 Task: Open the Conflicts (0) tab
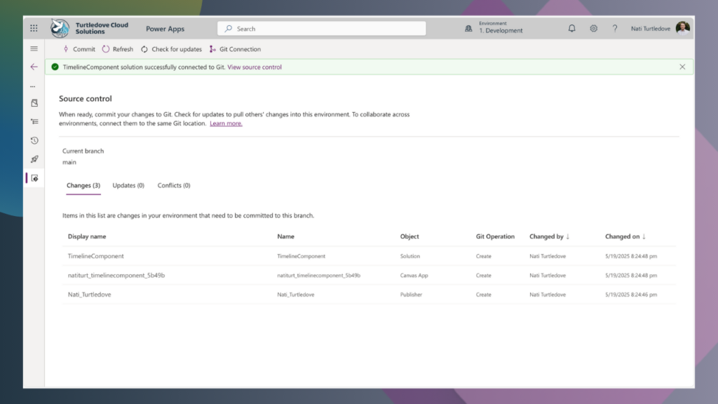(173, 185)
